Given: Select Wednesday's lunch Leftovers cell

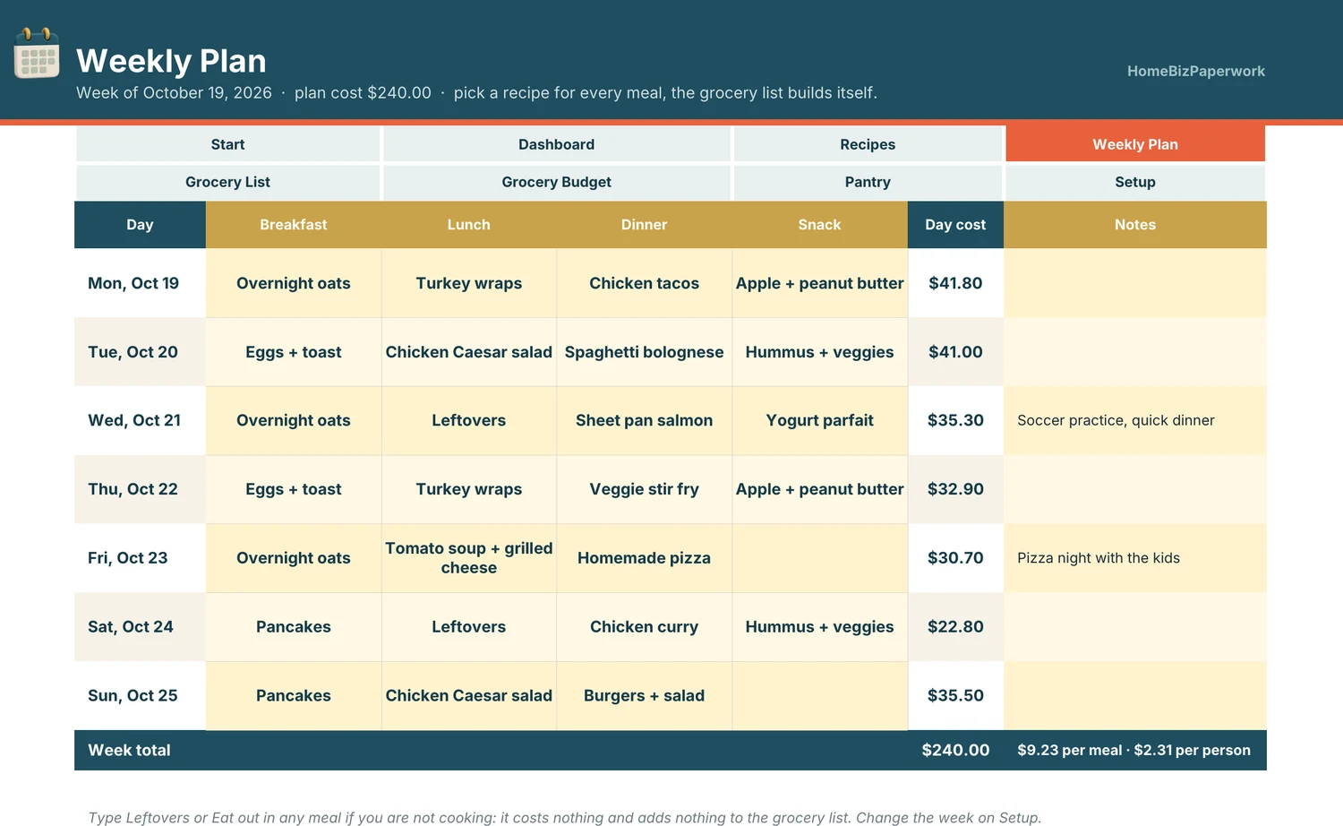Looking at the screenshot, I should [469, 420].
